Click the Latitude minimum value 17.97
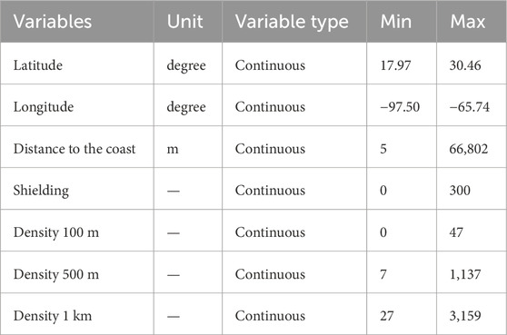507x335 pixels. click(395, 65)
